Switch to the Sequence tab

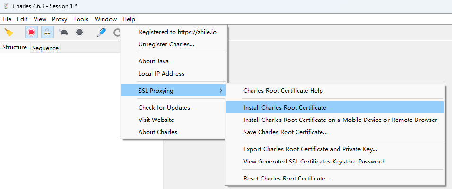(45, 48)
